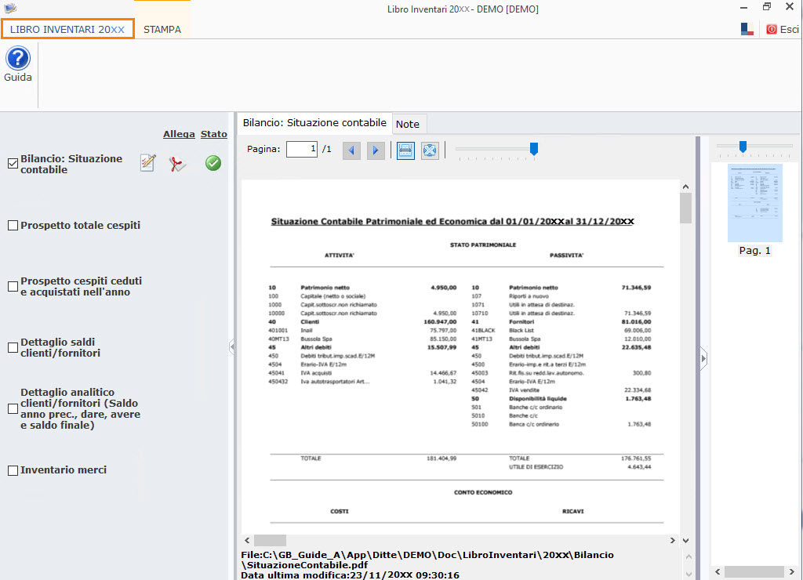
Task: Restore down the Libro Inventari window
Action: [767, 6]
